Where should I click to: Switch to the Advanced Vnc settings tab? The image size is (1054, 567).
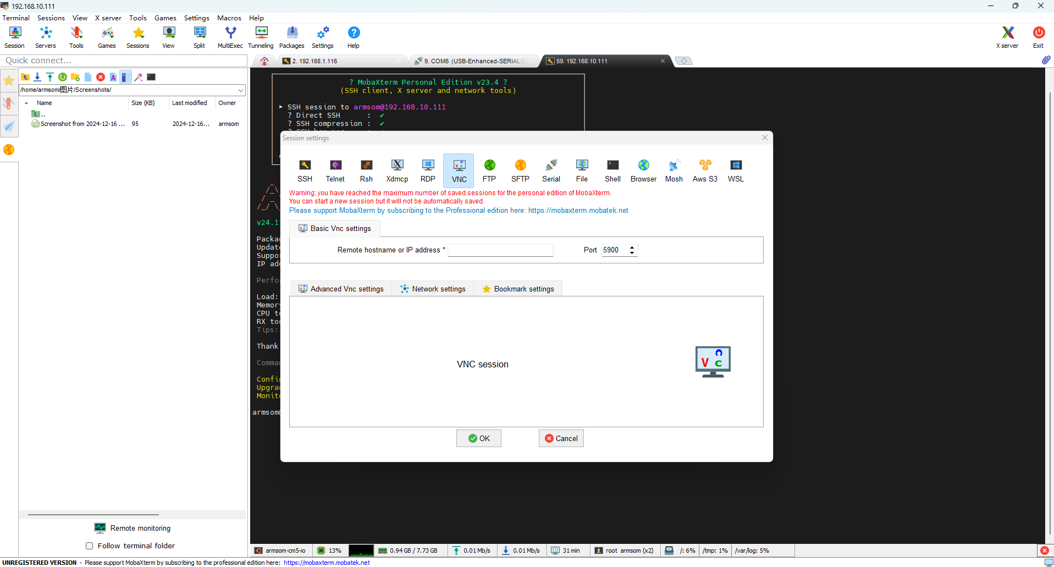[340, 288]
